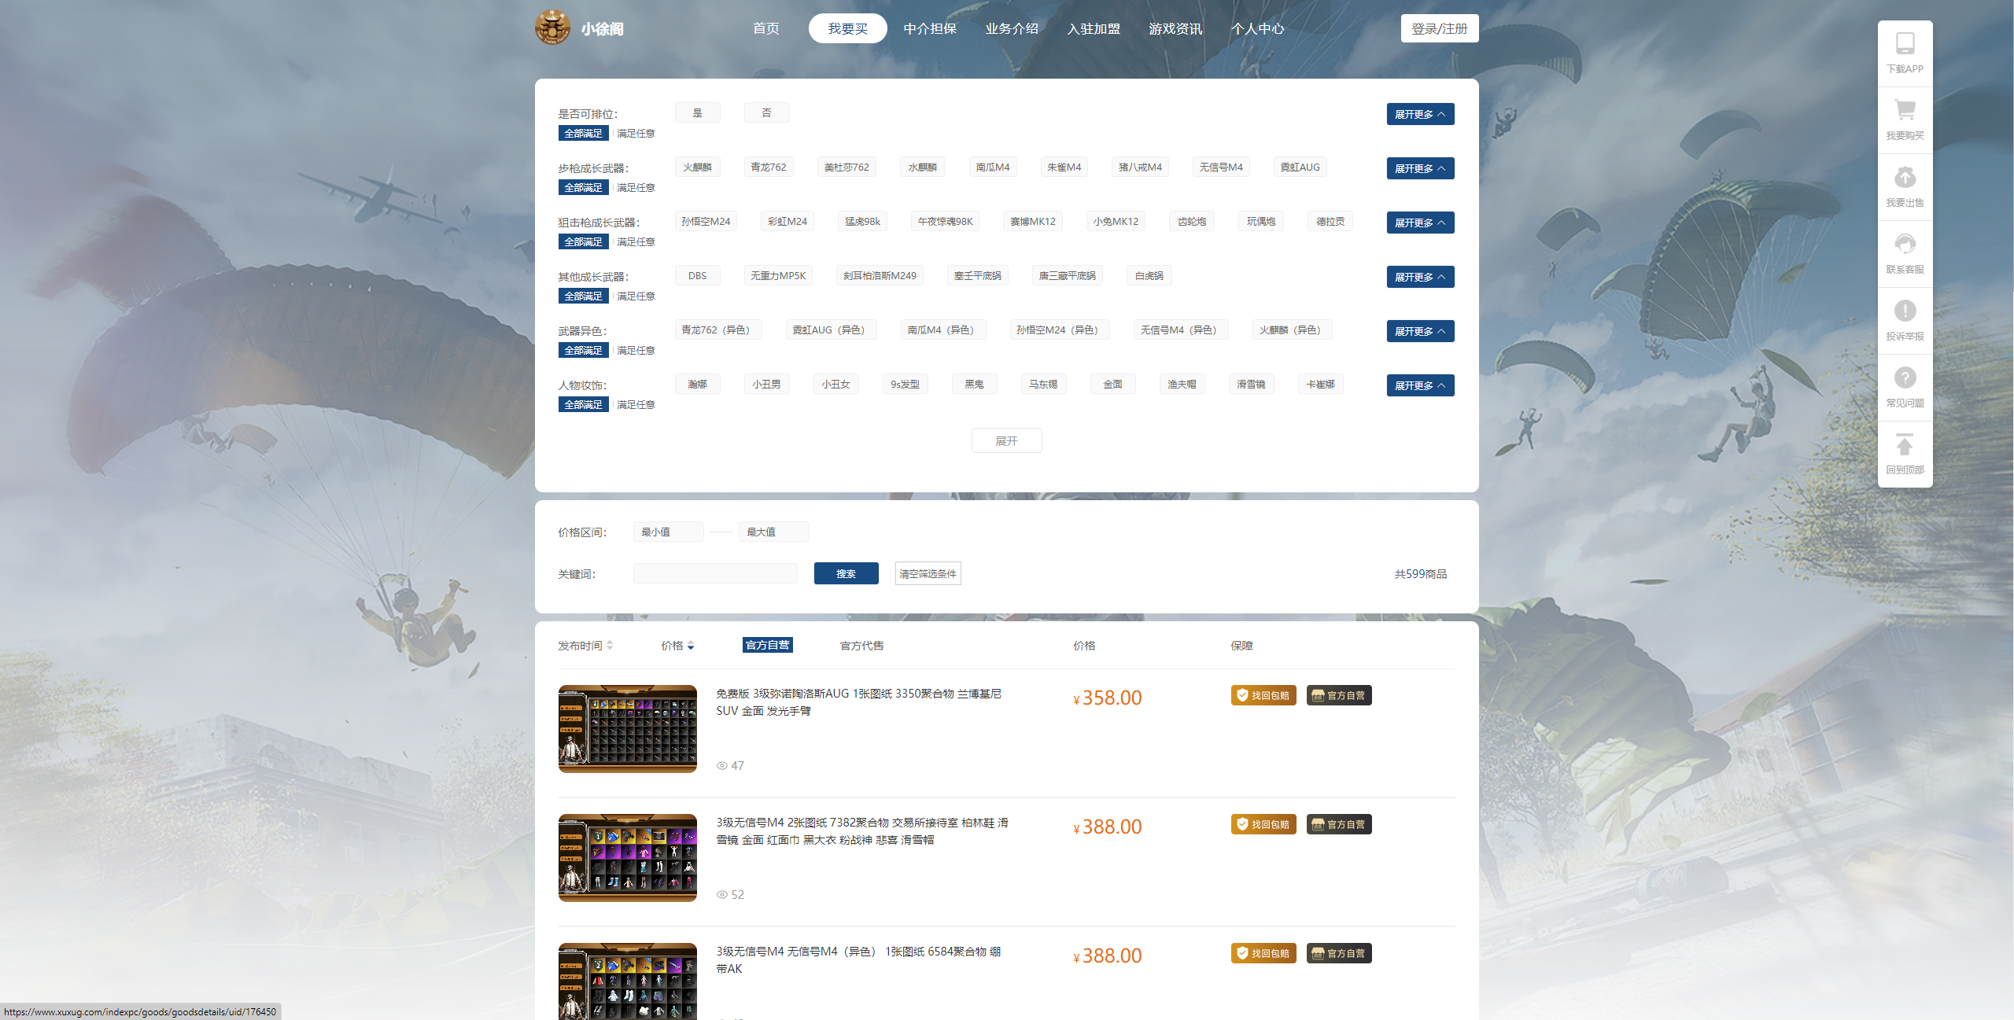Select 满足任意 for 是否可排位
The image size is (2014, 1020).
click(x=636, y=134)
